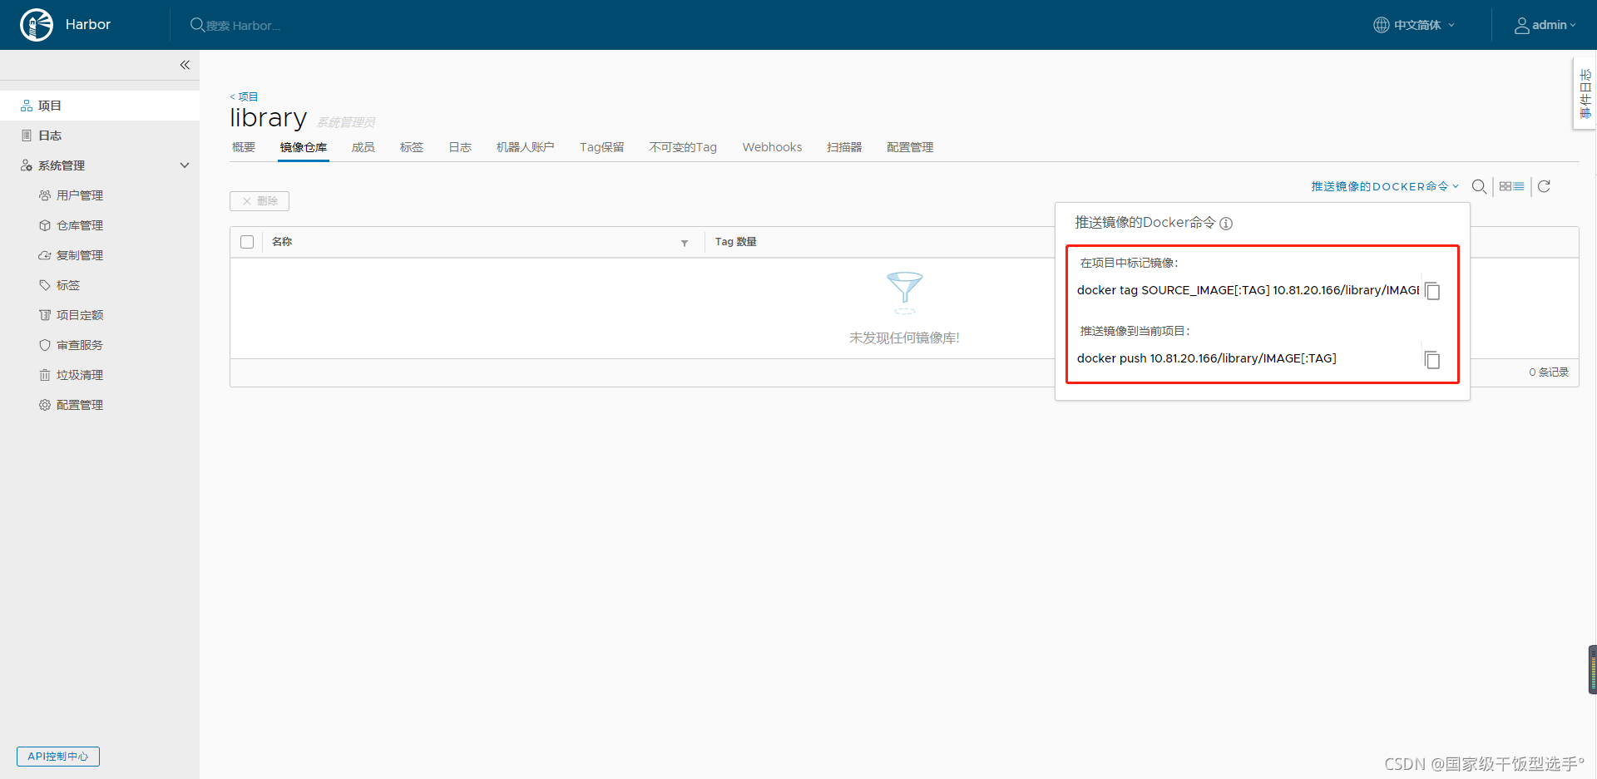1597x779 pixels.
Task: Switch to the project 标签 tab
Action: pos(412,147)
